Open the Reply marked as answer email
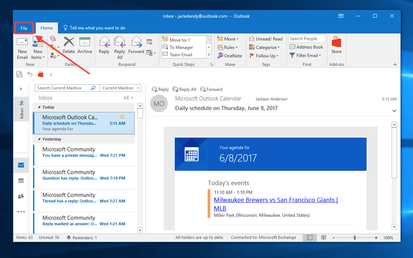413x258 pixels. (84, 223)
